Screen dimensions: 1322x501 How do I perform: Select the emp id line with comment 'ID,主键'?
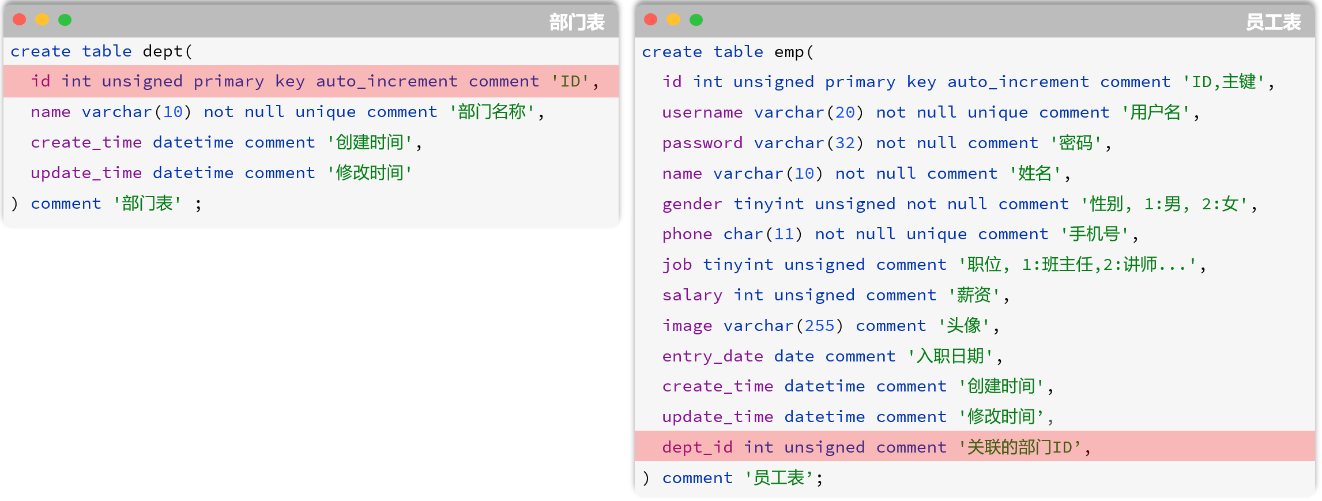click(968, 82)
